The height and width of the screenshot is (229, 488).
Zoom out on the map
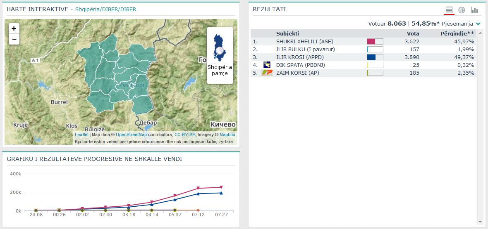click(x=14, y=39)
